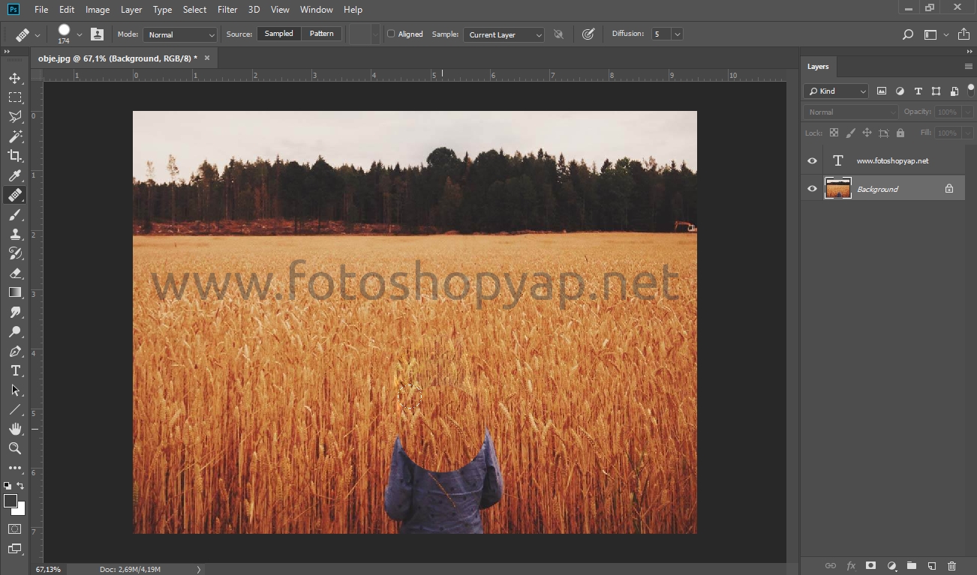
Task: Select the Hand tool
Action: (15, 429)
